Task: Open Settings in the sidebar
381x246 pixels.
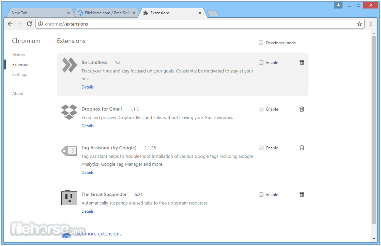Action: 19,75
